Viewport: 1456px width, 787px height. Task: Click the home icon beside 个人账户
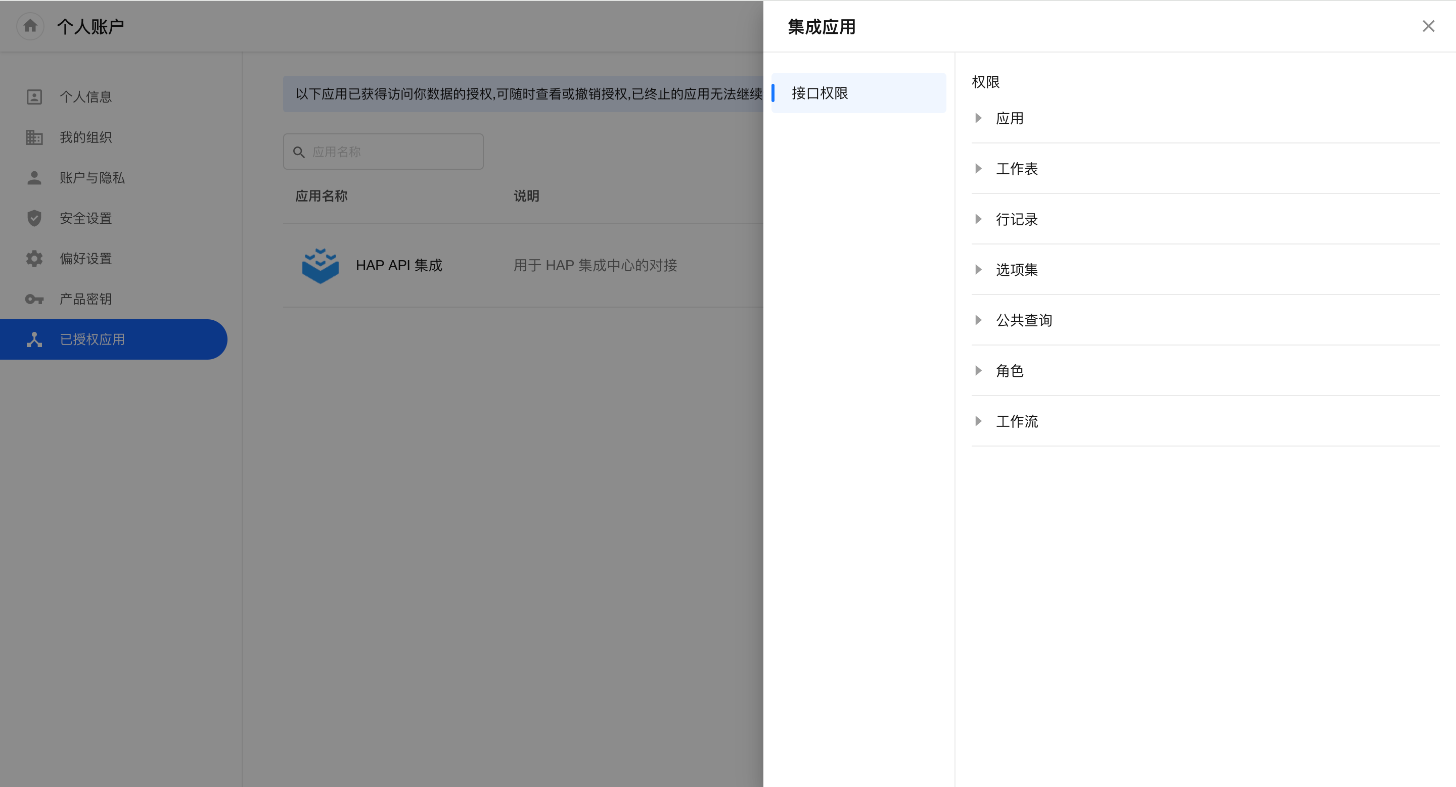point(30,26)
